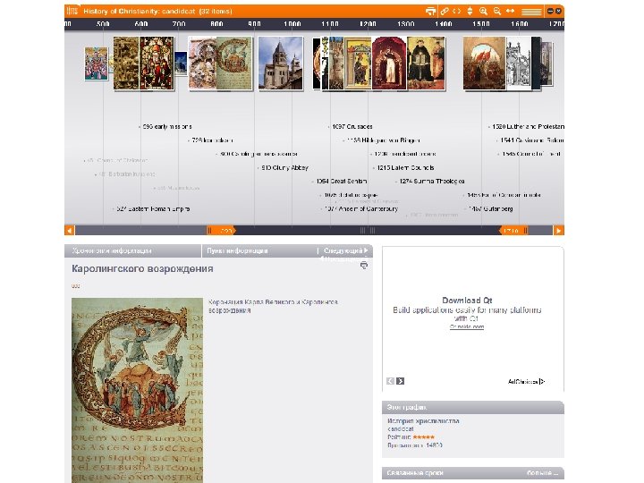This screenshot has height=483, width=644.
Task: Select the 1215 Lateran Councils event
Action: (x=405, y=167)
